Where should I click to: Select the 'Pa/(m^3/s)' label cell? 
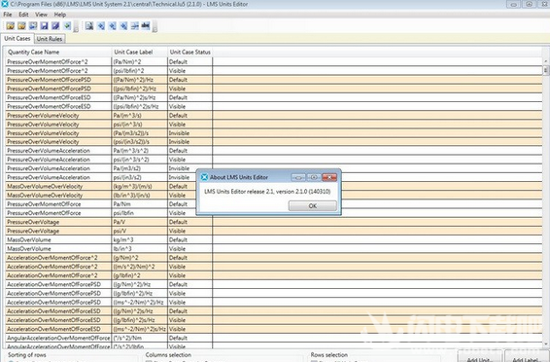click(140, 115)
